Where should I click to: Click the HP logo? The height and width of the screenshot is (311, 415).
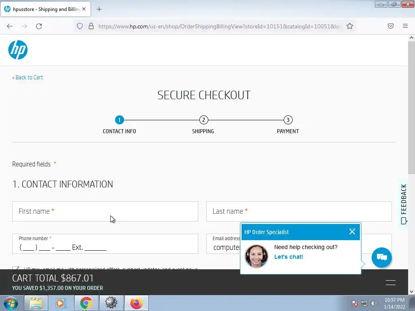pos(18,50)
